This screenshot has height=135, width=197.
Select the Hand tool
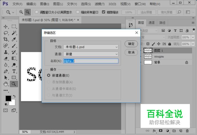point(5,84)
